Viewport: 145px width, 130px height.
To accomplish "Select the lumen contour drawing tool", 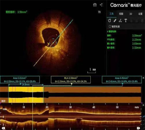I will pos(109,21).
